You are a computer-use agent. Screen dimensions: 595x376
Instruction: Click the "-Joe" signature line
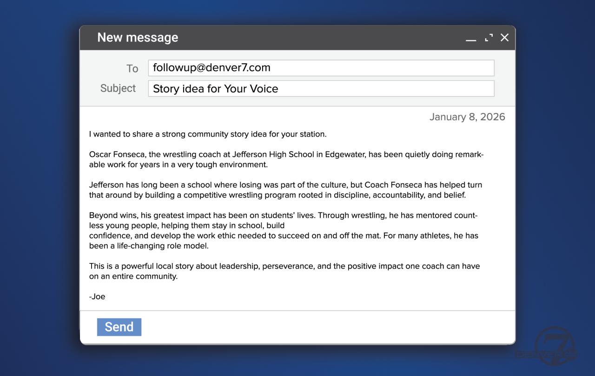[x=97, y=297]
